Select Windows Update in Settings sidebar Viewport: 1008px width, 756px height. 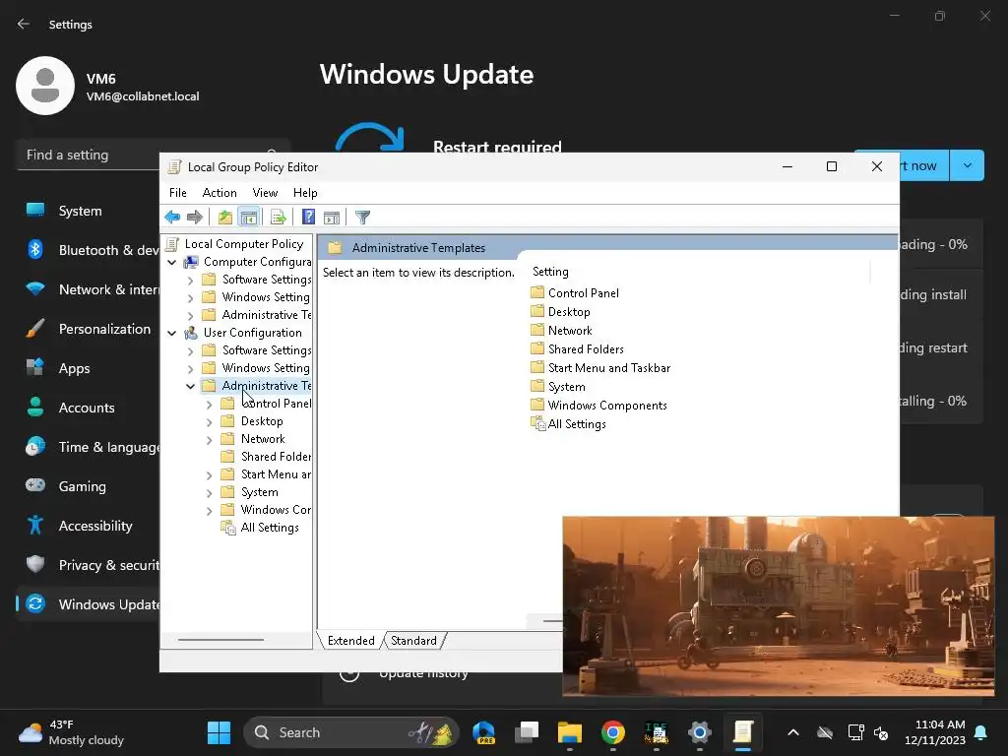pos(90,604)
